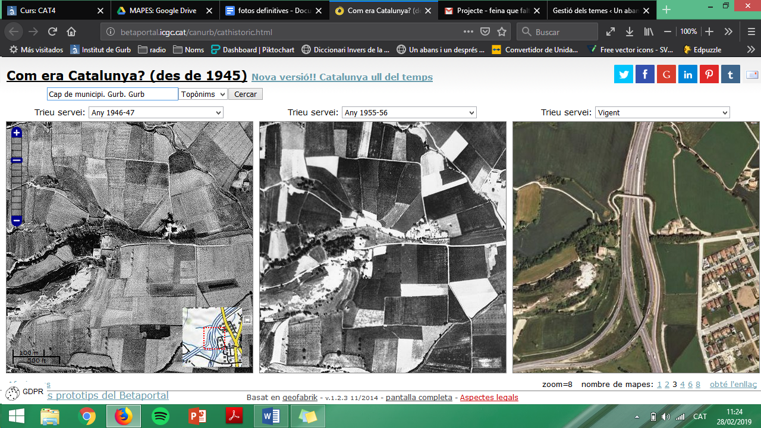Share page on Tumblr

[731, 74]
